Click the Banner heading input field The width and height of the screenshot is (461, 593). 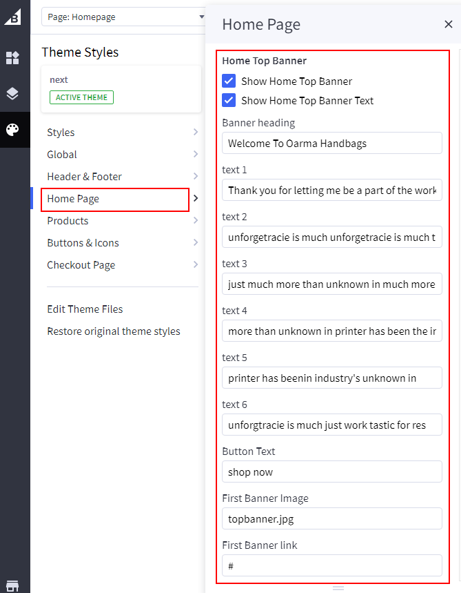coord(332,144)
